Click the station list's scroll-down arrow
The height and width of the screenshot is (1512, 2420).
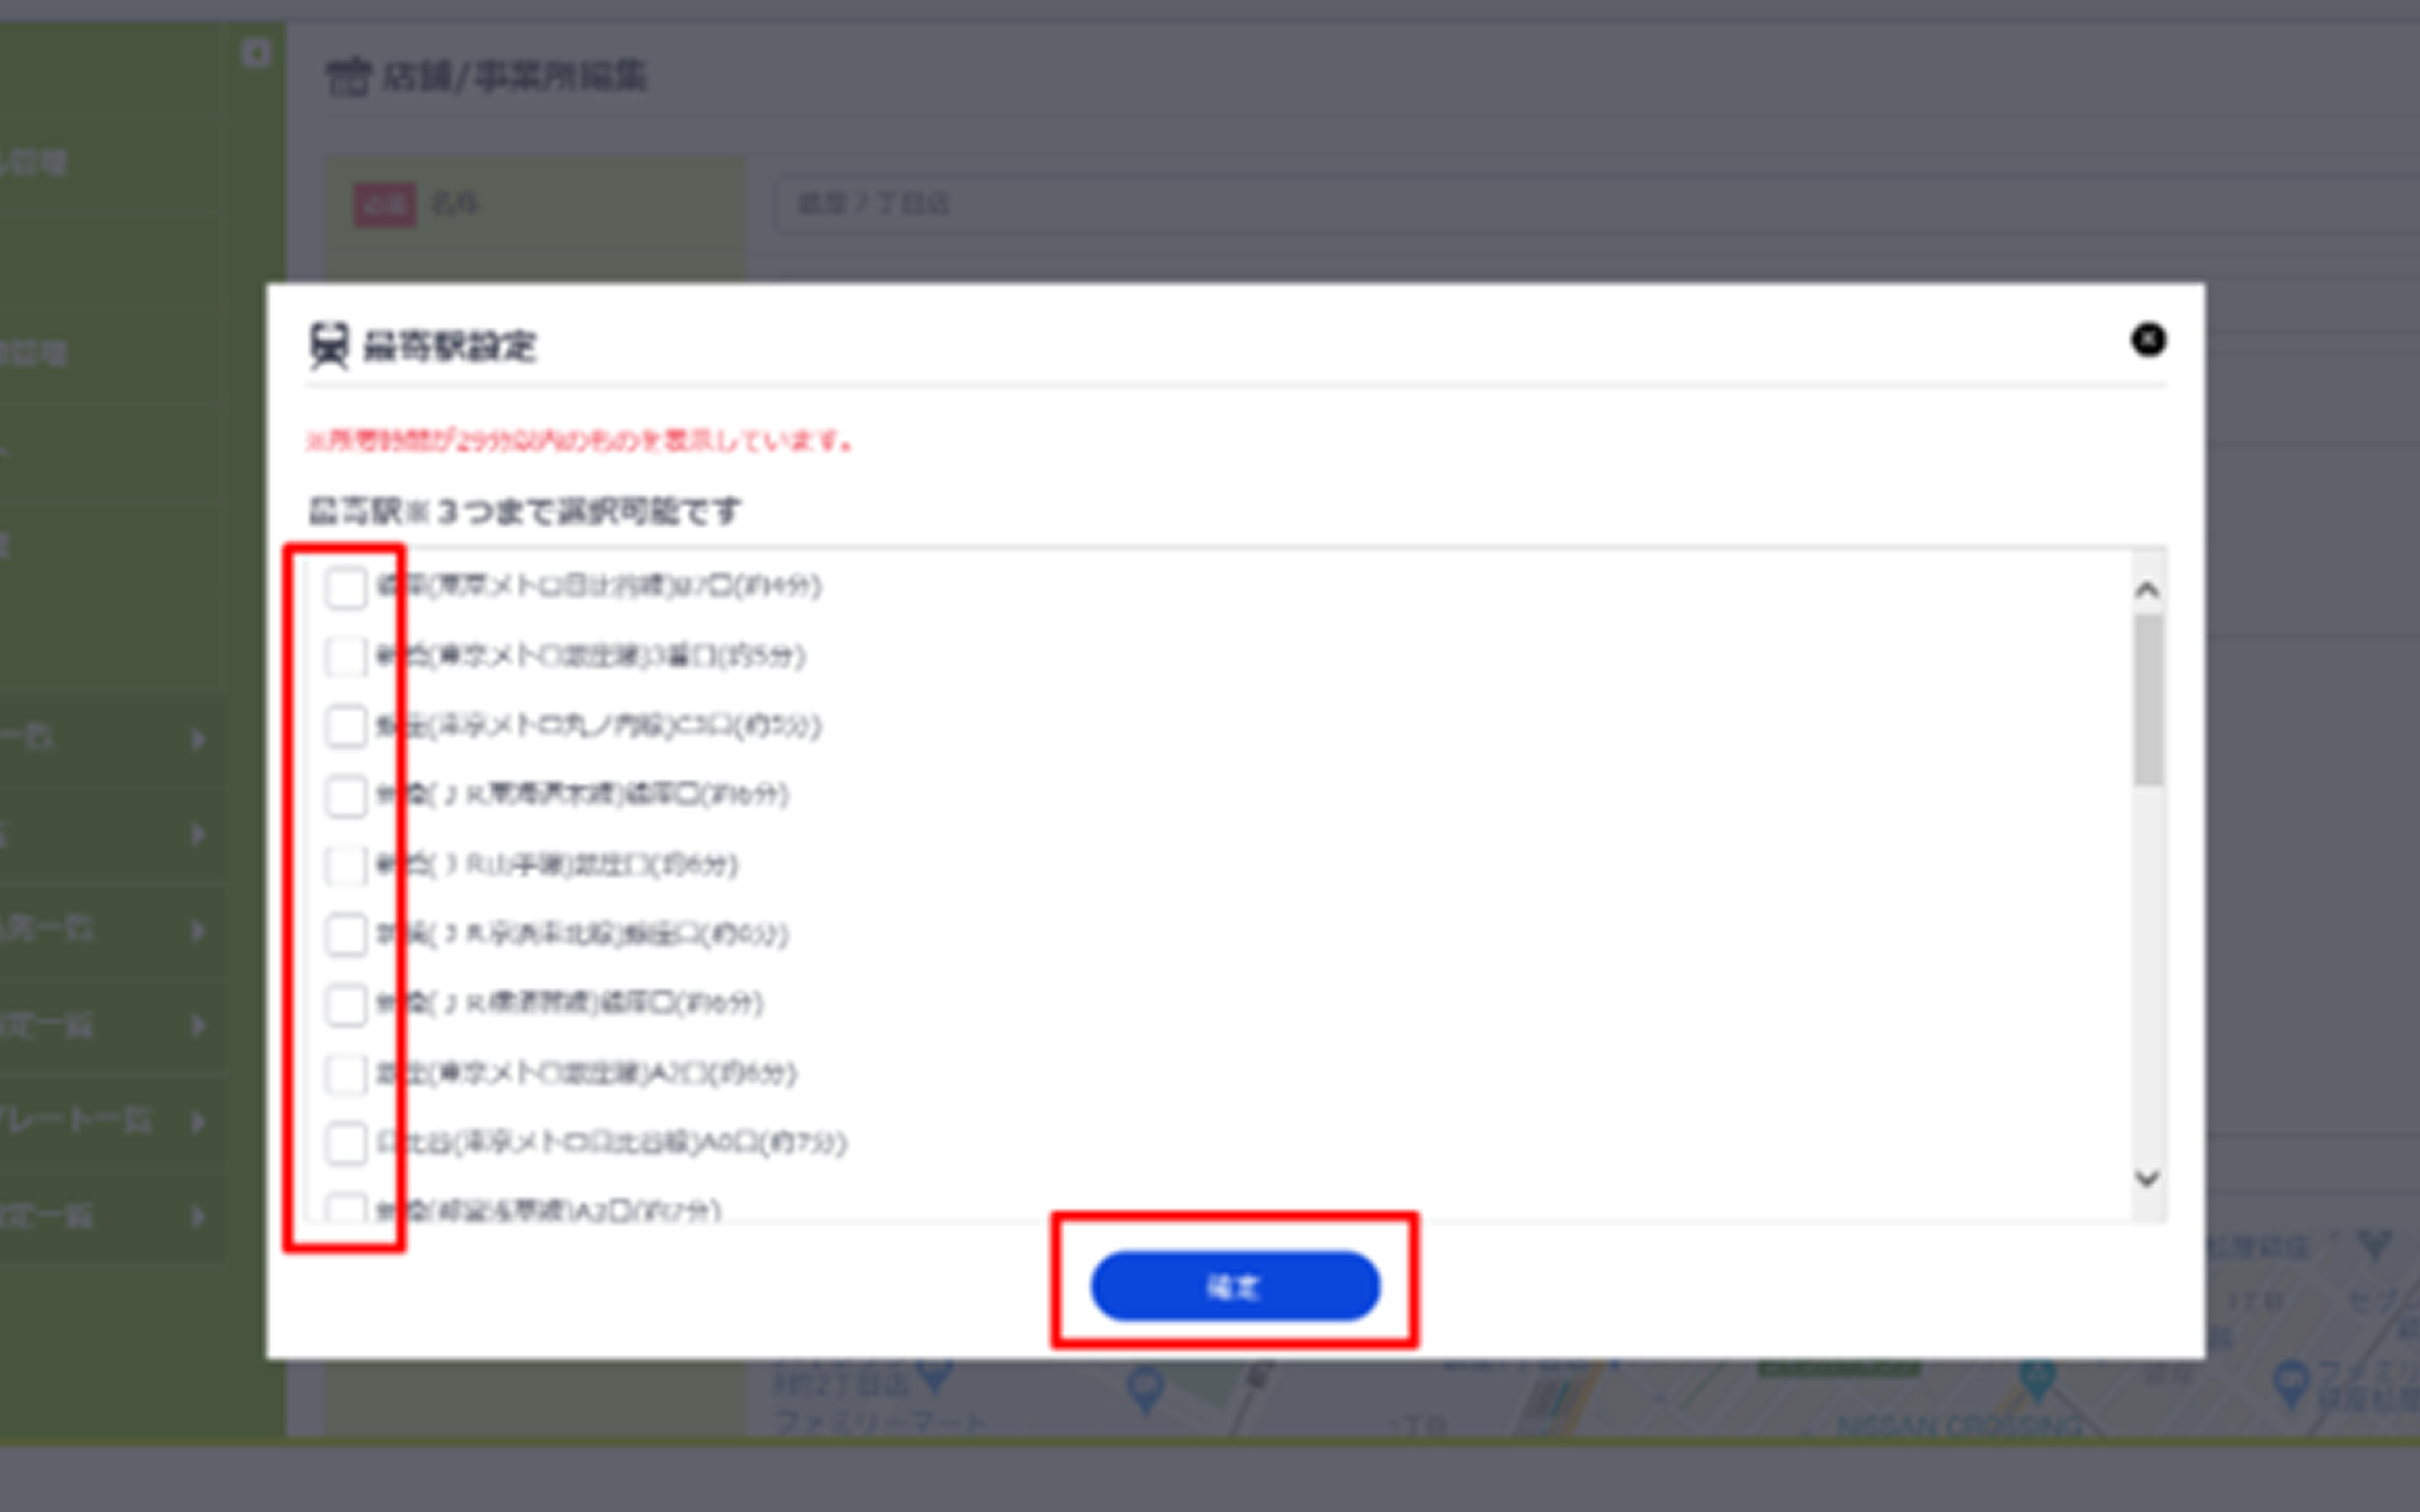click(2147, 1178)
